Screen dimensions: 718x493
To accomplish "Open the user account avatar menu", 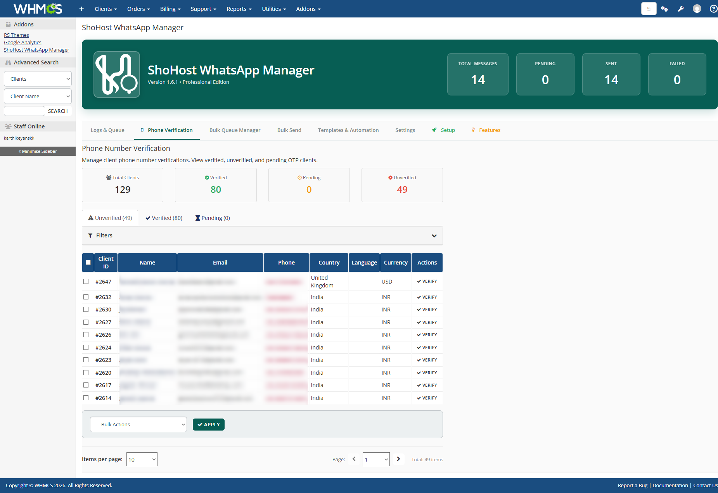I will tap(697, 9).
